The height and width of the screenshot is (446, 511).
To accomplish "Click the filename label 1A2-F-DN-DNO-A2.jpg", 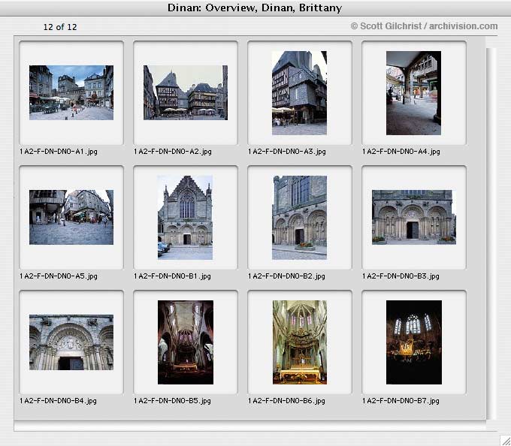I will point(173,152).
